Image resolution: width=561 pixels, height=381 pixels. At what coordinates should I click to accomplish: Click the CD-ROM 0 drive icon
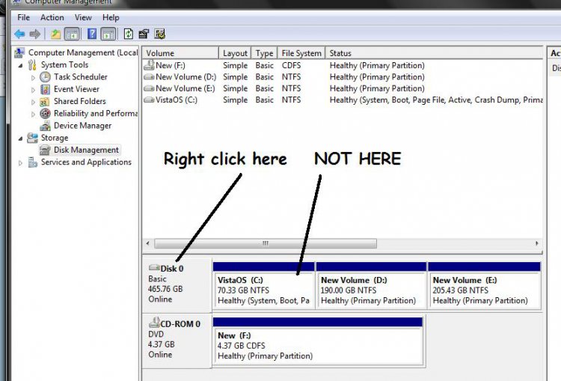[154, 323]
